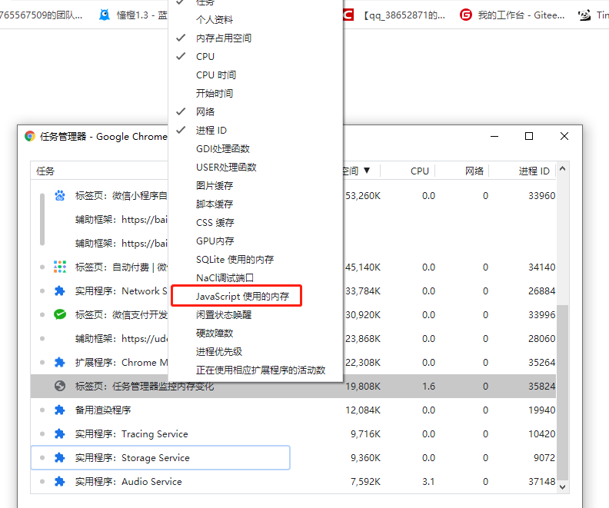Click the globe icon beside 任务管理器监控内存变化
This screenshot has width=609, height=508.
pos(60,386)
